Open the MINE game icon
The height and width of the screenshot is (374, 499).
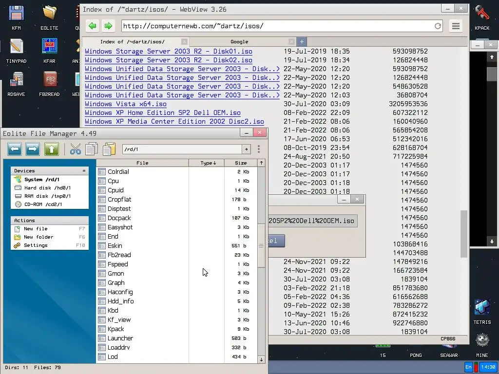482,345
